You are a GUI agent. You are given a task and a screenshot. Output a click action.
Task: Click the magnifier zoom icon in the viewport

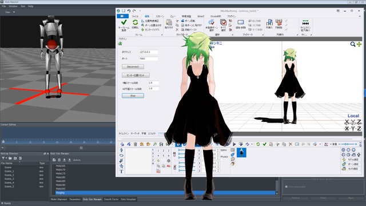[x=353, y=44]
